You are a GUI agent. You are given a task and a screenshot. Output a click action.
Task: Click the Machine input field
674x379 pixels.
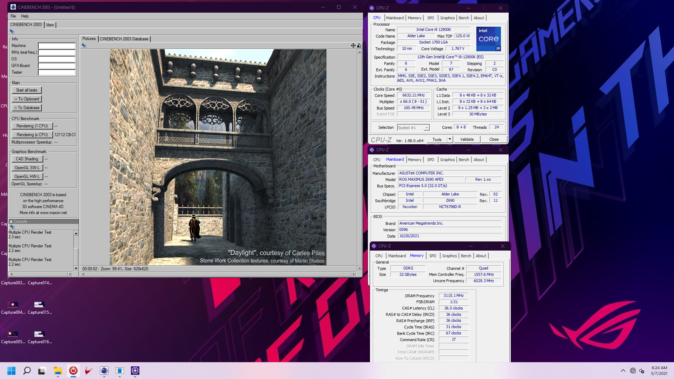(57, 46)
